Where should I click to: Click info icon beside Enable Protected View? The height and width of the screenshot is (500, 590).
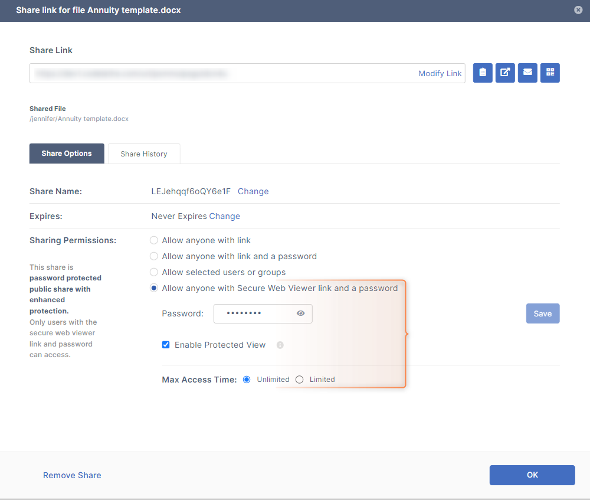click(280, 345)
